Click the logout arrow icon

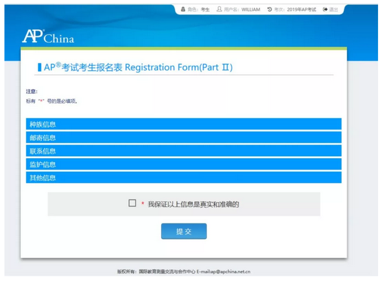click(x=325, y=10)
